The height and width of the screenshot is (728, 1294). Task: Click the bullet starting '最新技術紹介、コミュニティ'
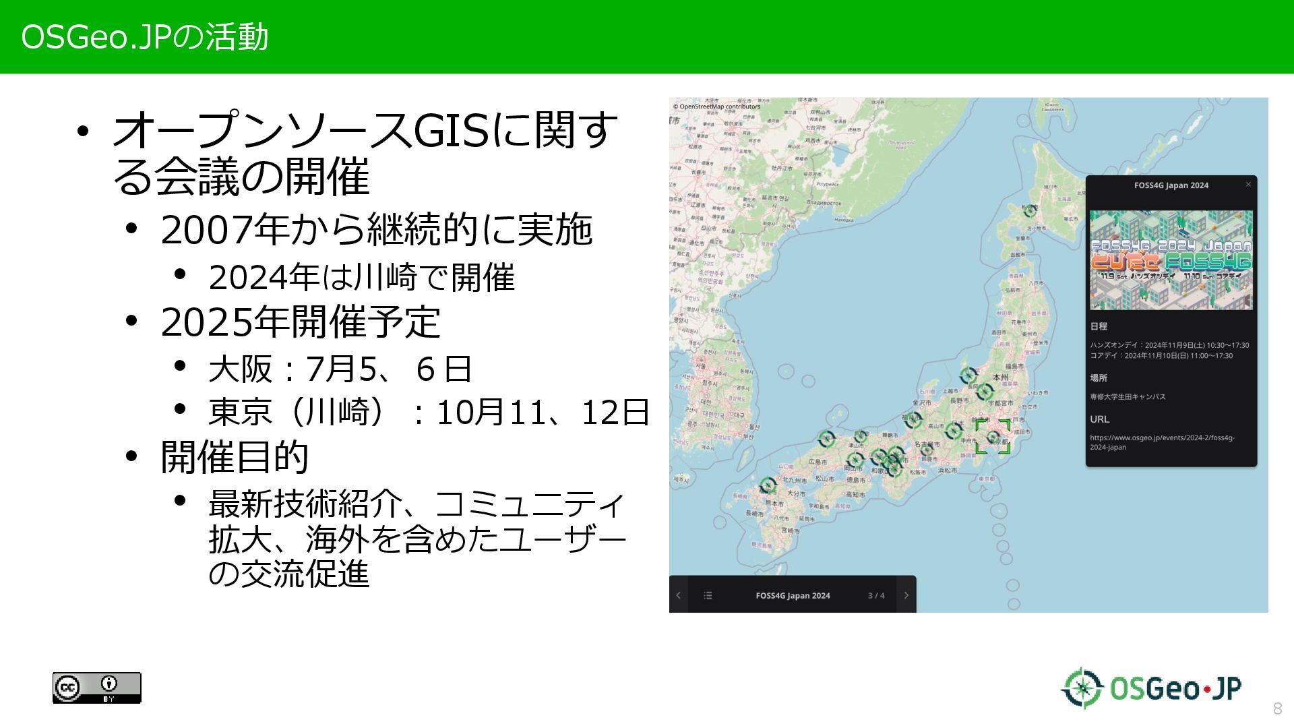(x=417, y=539)
